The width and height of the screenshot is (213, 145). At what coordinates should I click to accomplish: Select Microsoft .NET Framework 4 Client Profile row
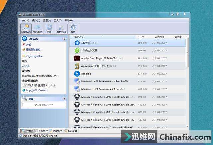[x=127, y=81]
